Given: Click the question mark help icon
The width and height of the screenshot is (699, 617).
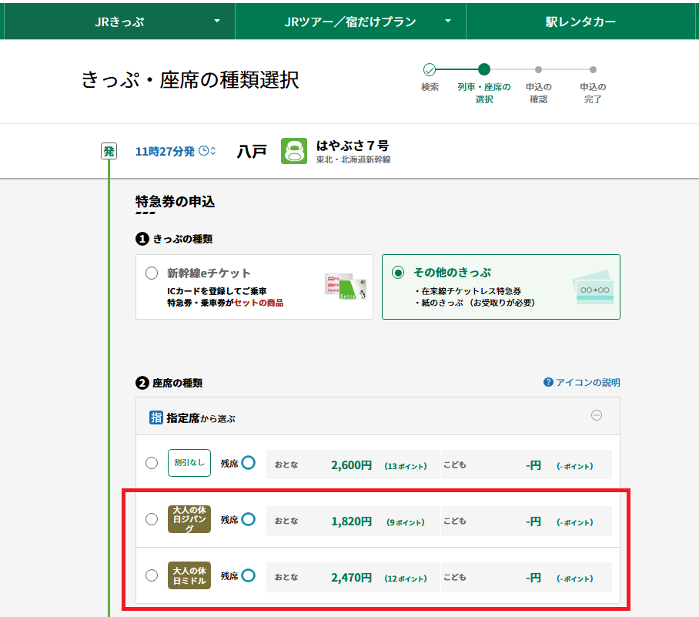Looking at the screenshot, I should [548, 382].
